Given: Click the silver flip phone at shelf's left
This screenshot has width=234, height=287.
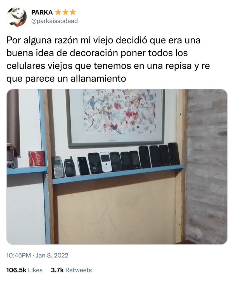Looking at the screenshot, I should click(58, 167).
